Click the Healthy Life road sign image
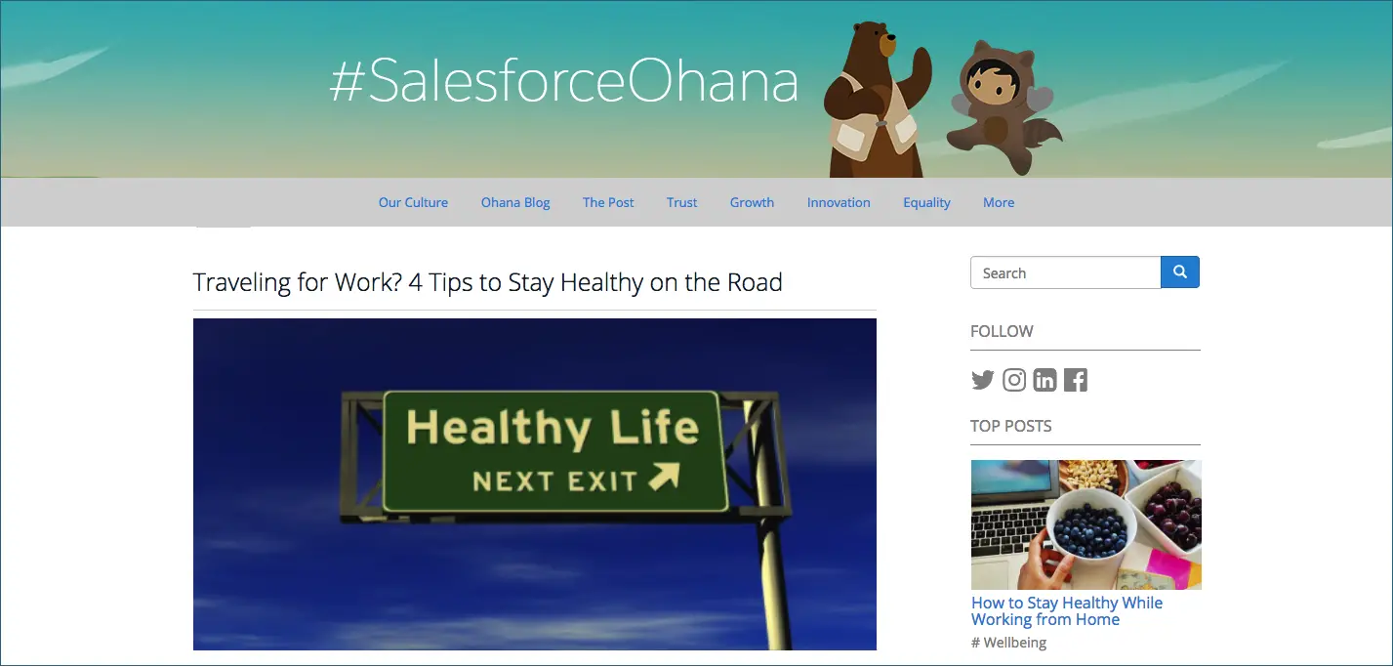This screenshot has height=668, width=1393. (x=535, y=484)
